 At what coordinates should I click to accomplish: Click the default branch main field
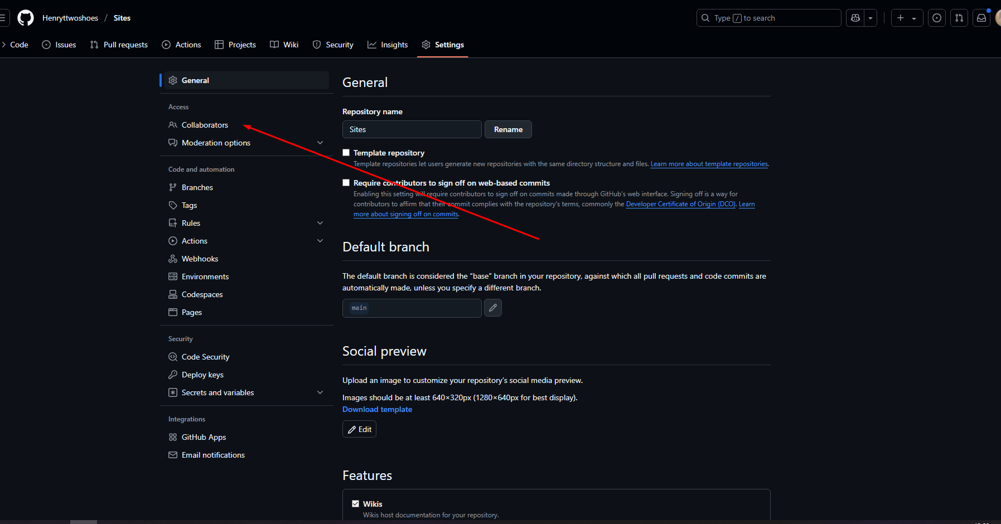[412, 308]
